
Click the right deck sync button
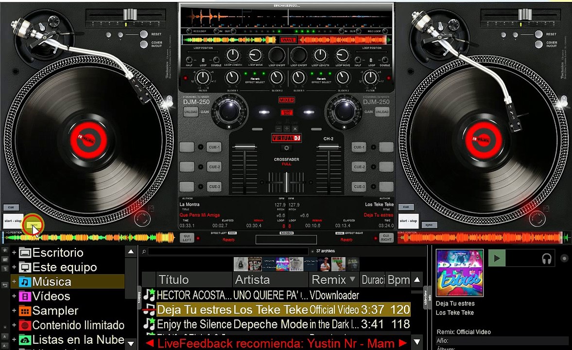tap(429, 225)
